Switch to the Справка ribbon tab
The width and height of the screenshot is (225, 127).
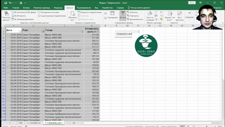click(x=120, y=8)
